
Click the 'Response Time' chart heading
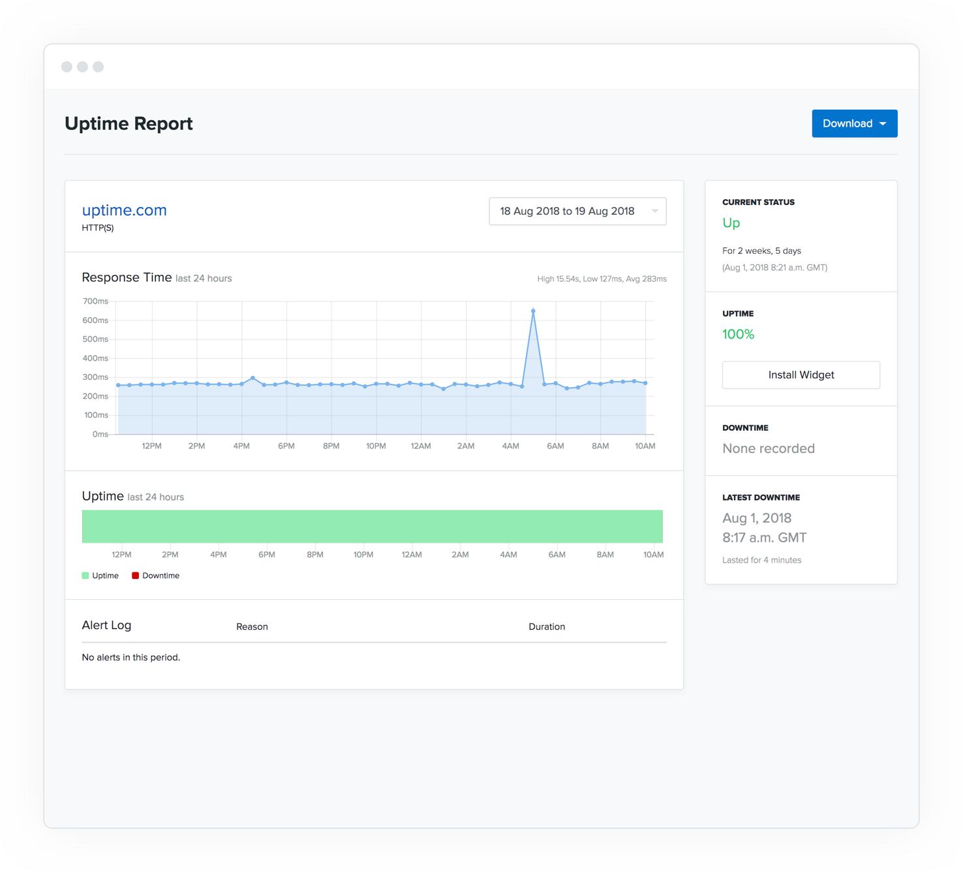coord(127,277)
